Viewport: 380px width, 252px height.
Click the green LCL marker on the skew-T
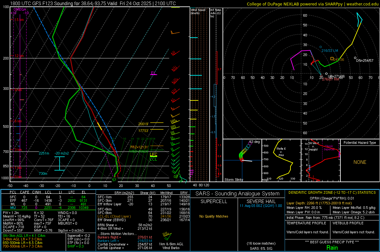pos(153,159)
